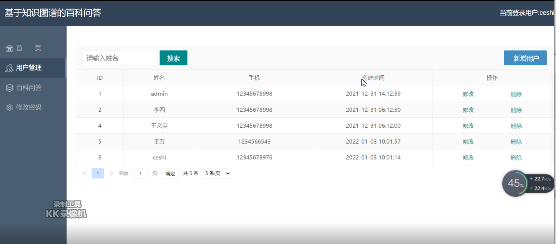
Task: Click the name cell 王五
Action: (159, 142)
